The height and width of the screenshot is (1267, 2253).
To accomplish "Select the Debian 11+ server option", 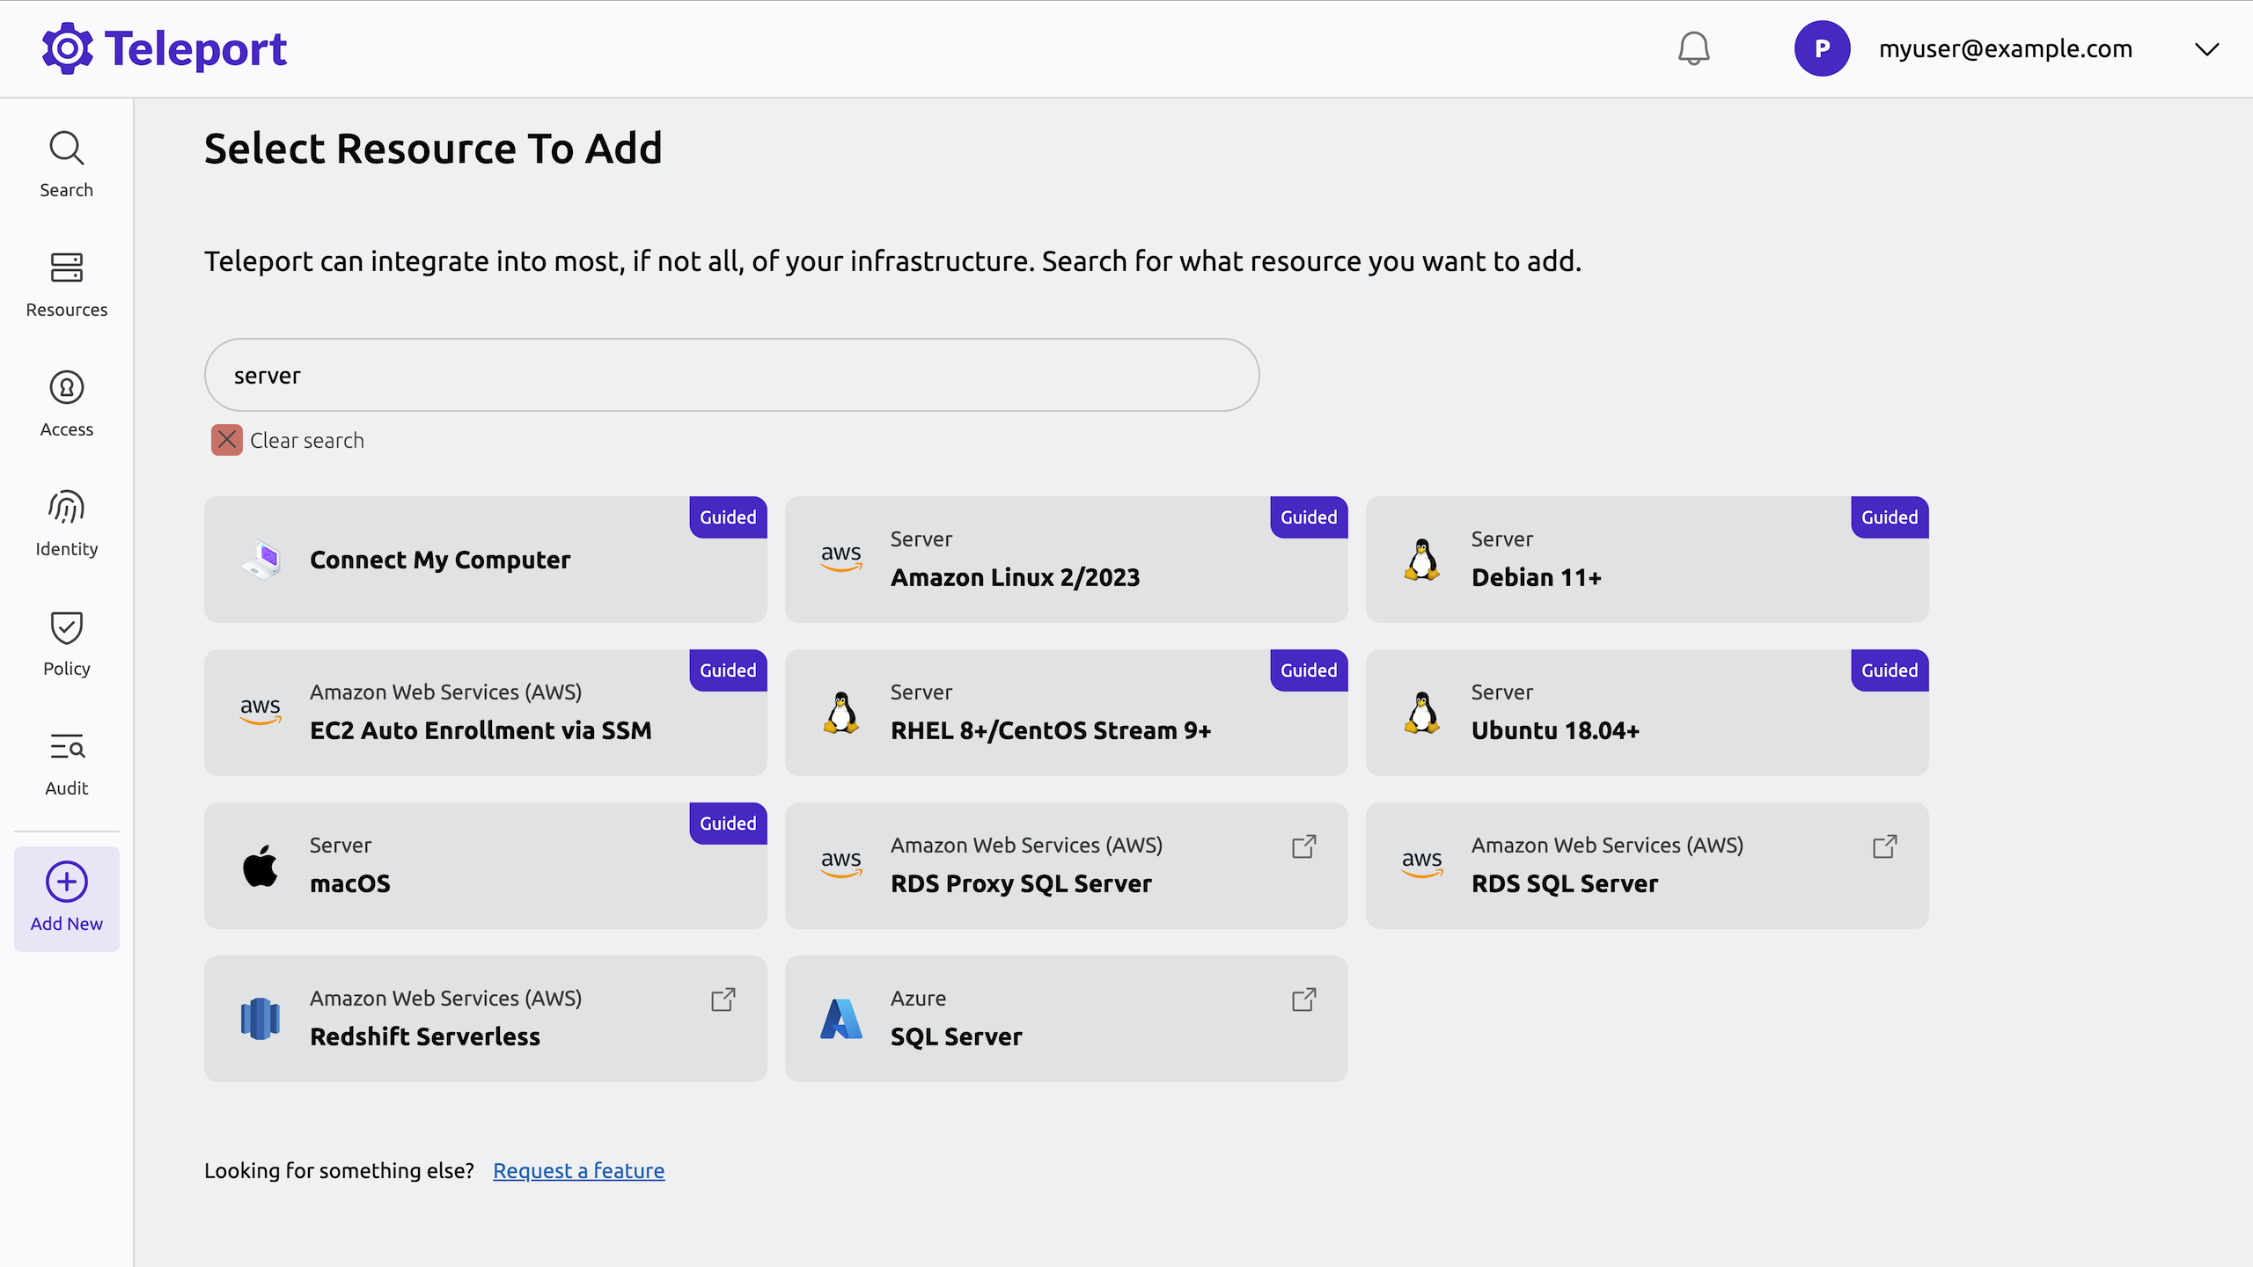I will [x=1647, y=559].
